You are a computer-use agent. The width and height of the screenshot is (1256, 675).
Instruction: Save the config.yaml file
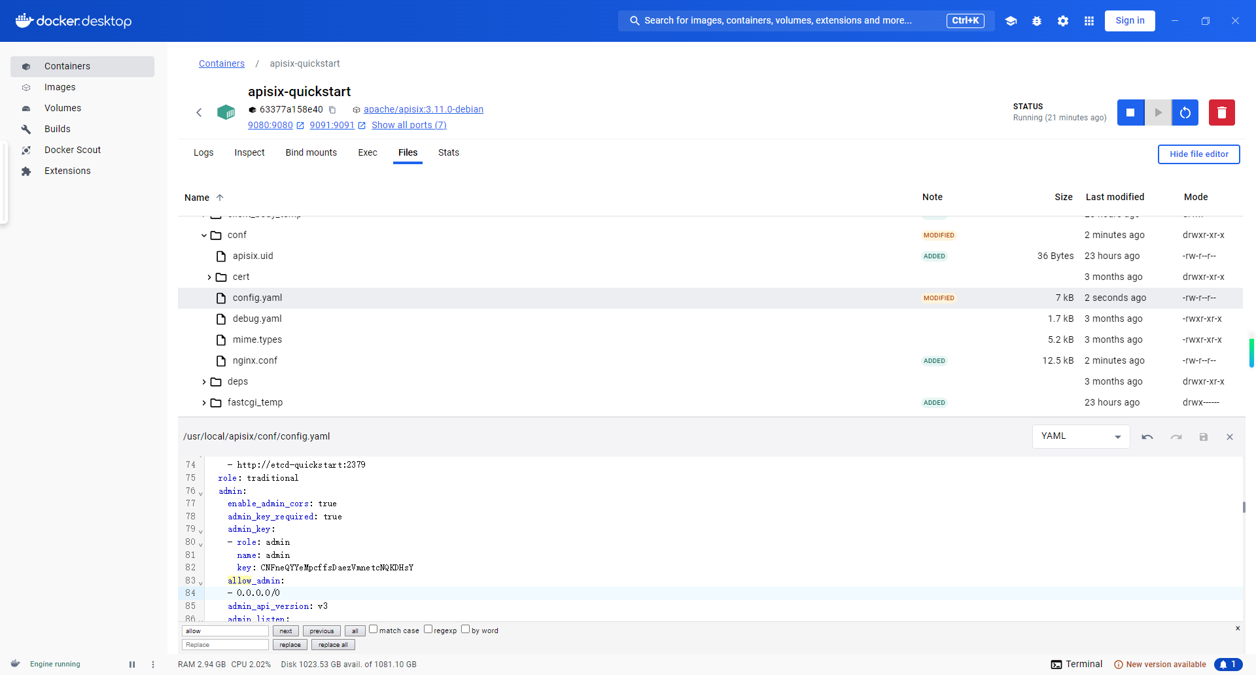(x=1204, y=437)
